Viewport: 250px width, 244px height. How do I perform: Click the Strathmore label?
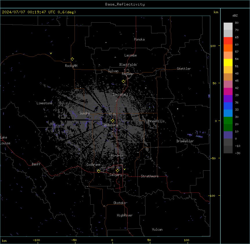[x=150, y=176]
